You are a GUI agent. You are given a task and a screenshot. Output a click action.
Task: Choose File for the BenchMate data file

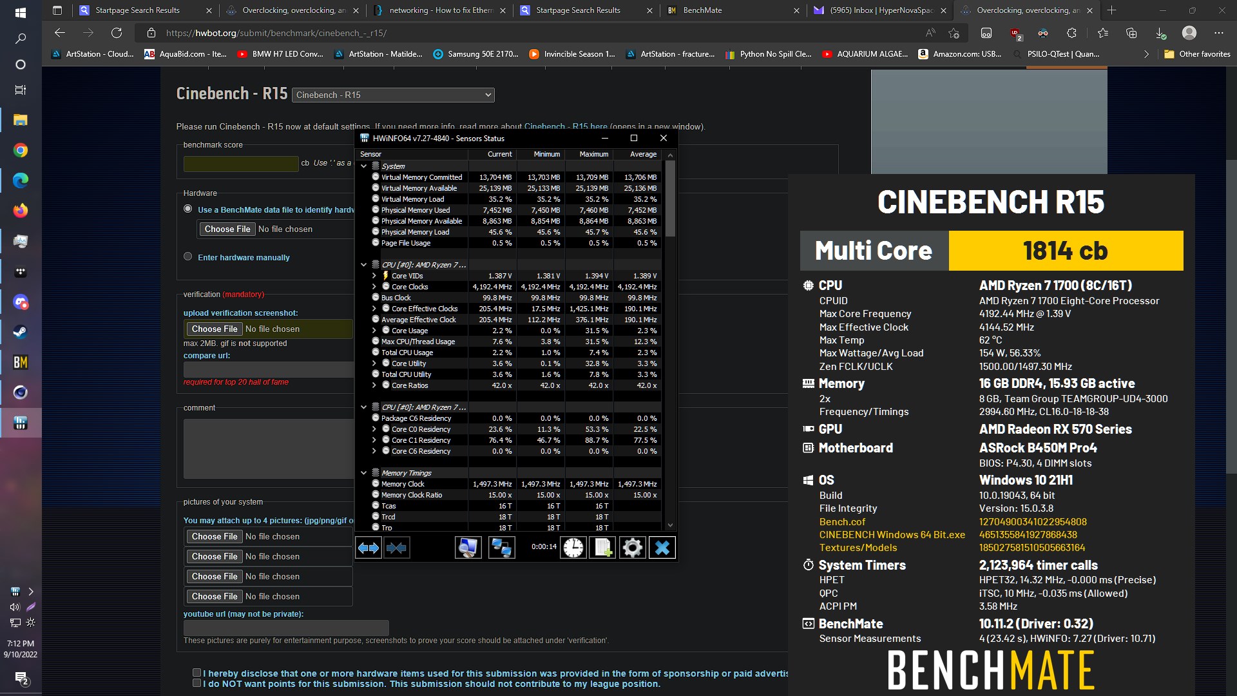coord(227,229)
